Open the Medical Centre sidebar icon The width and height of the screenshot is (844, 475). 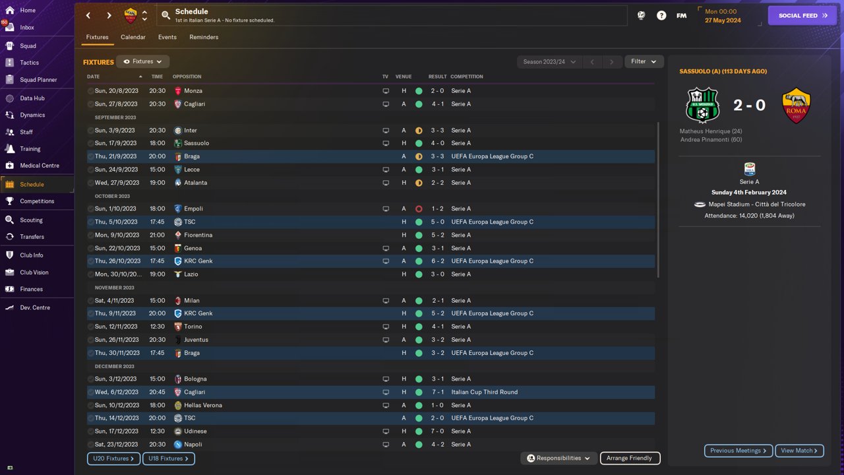click(9, 166)
